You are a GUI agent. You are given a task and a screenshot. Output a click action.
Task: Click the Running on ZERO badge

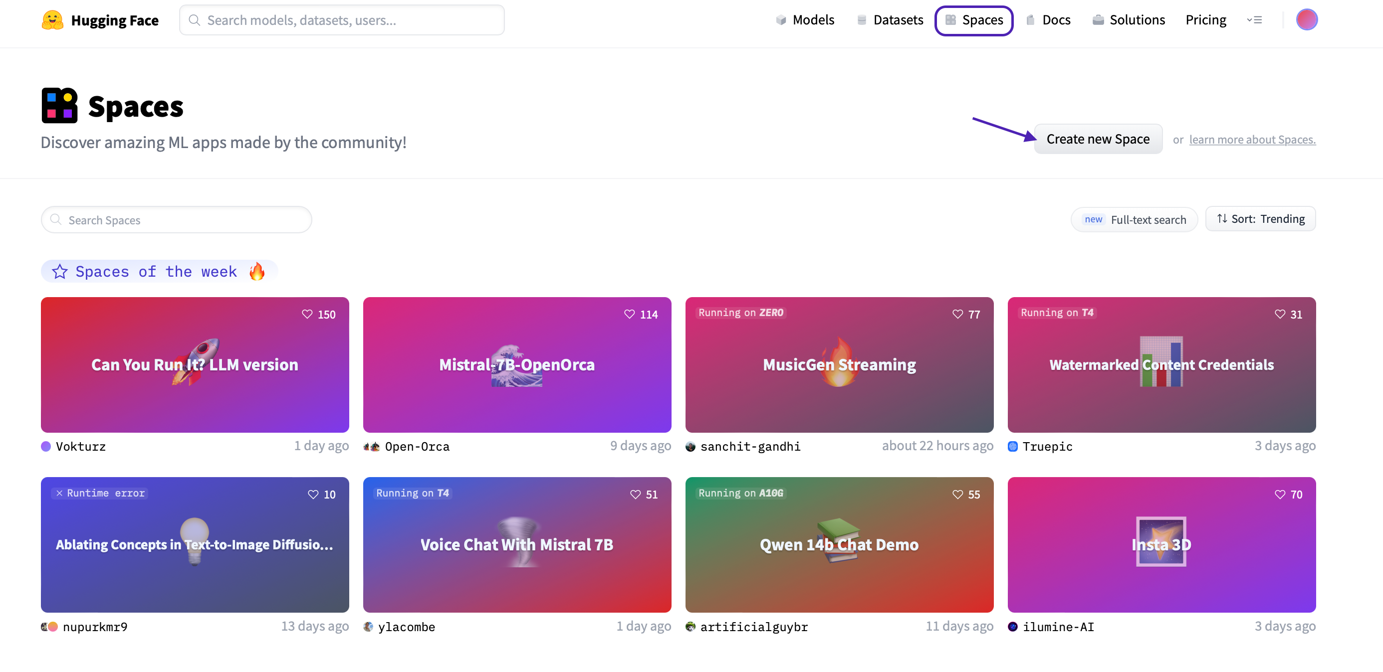[741, 313]
